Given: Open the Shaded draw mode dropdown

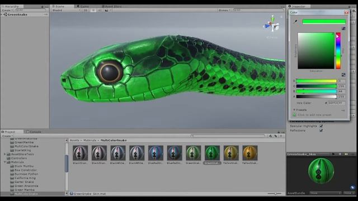Looking at the screenshot, I should [66, 10].
